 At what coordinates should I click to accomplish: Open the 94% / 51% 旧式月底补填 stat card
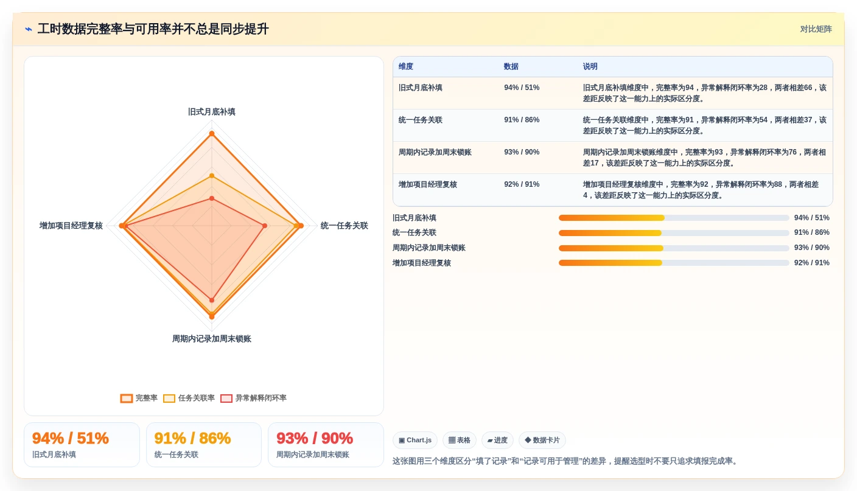click(82, 445)
